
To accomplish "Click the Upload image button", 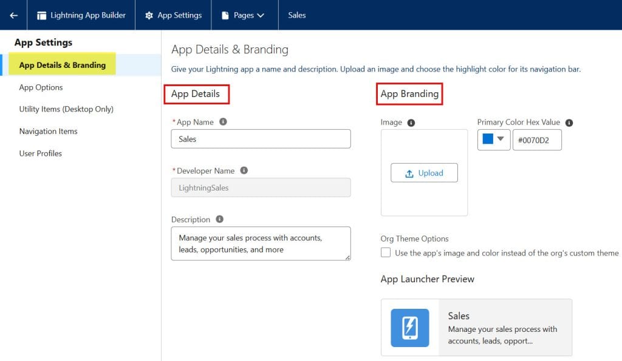I will (424, 173).
